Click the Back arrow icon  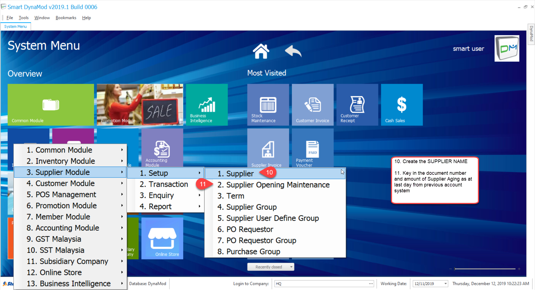click(x=293, y=51)
